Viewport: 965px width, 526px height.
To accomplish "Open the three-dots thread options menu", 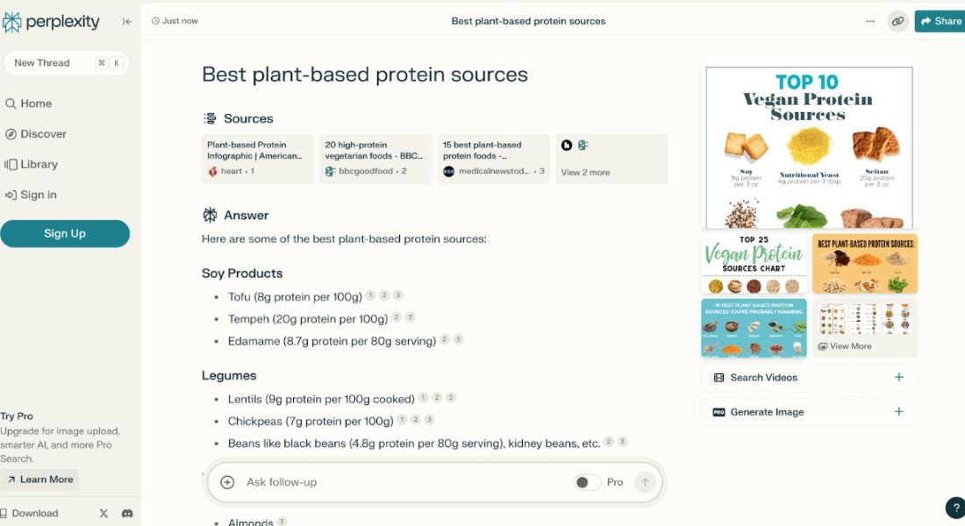I will pos(870,21).
